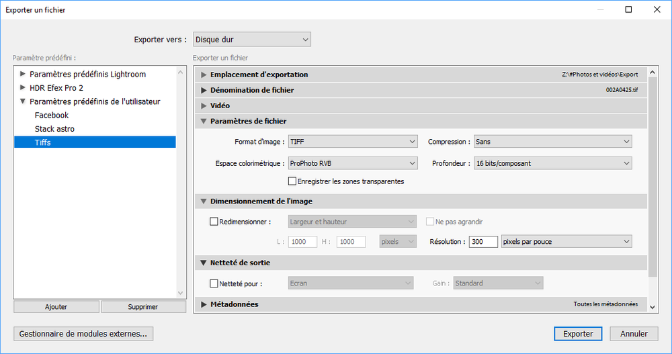Tick the Redimensionner checkbox
The width and height of the screenshot is (672, 354).
214,222
